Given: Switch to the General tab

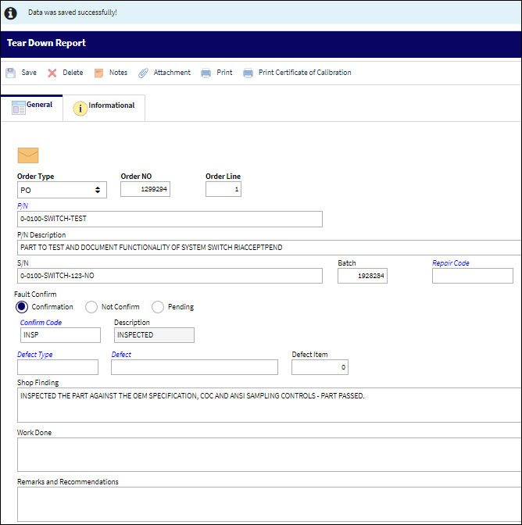Looking at the screenshot, I should point(32,108).
